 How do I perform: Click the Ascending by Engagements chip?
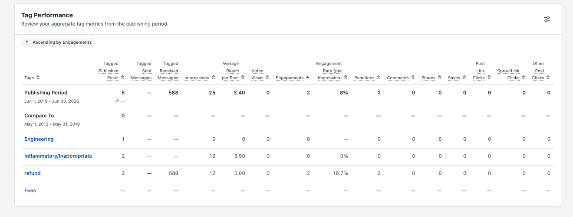click(58, 42)
